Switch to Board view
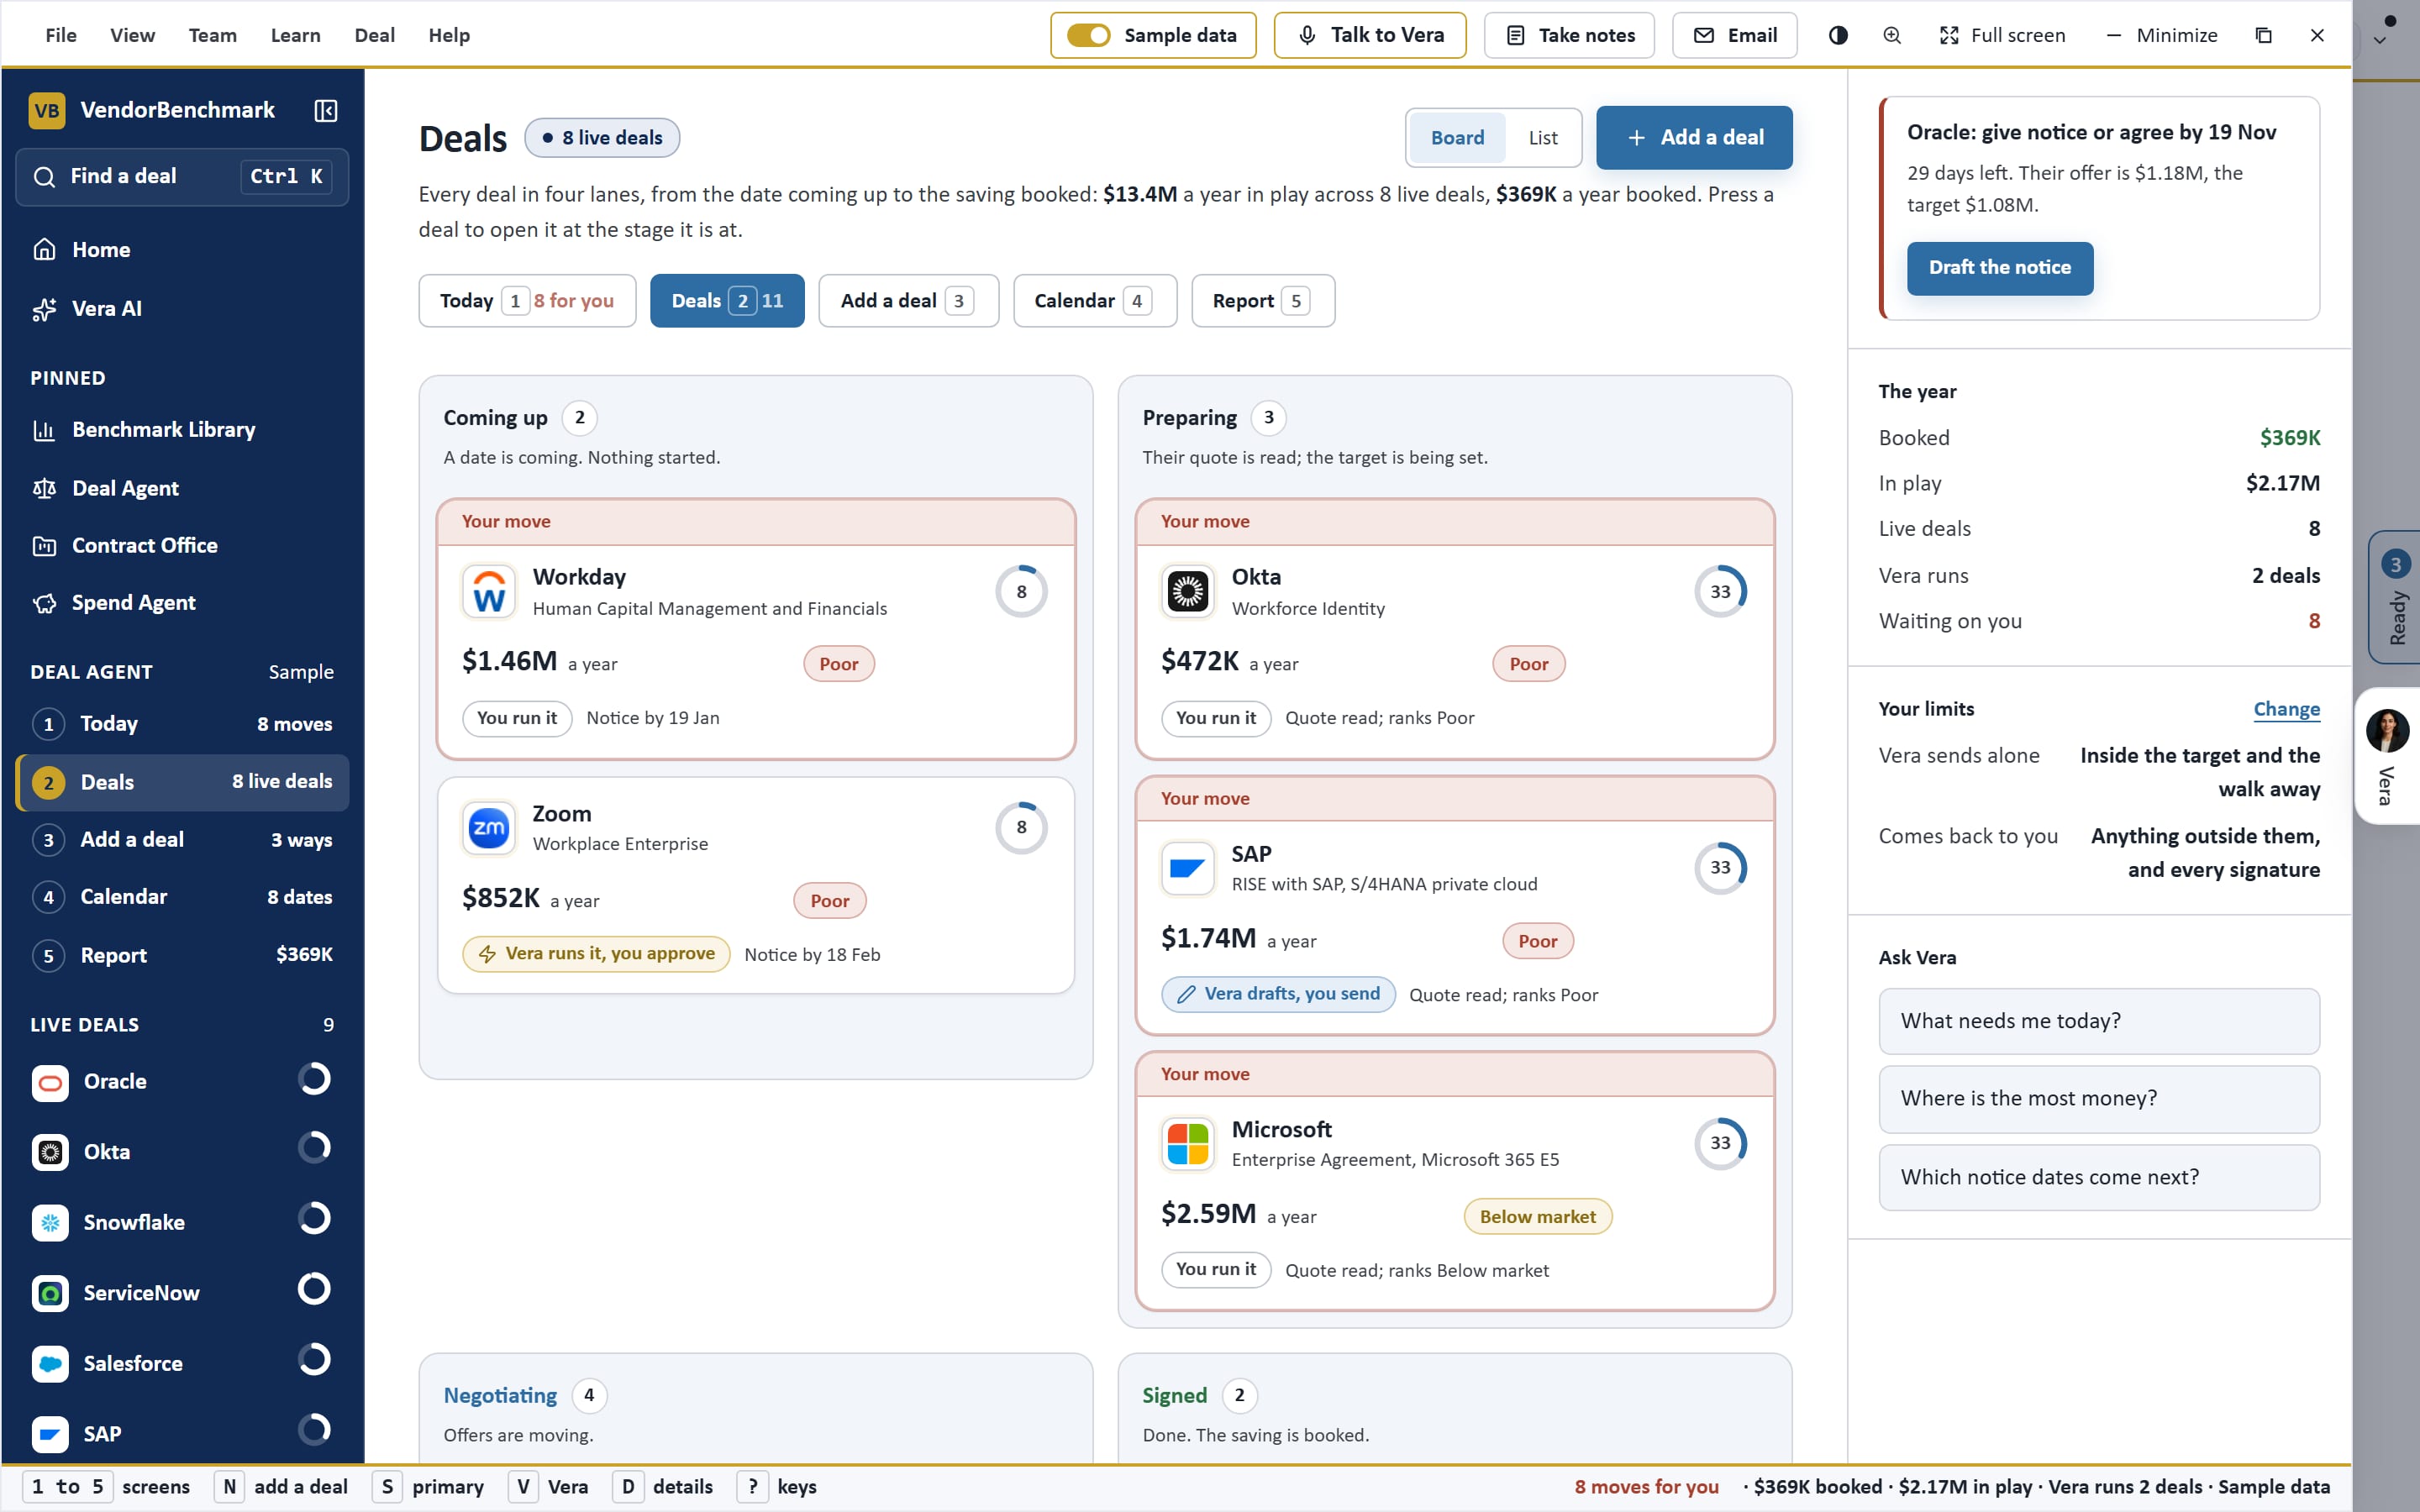Image resolution: width=2420 pixels, height=1512 pixels. click(1457, 138)
